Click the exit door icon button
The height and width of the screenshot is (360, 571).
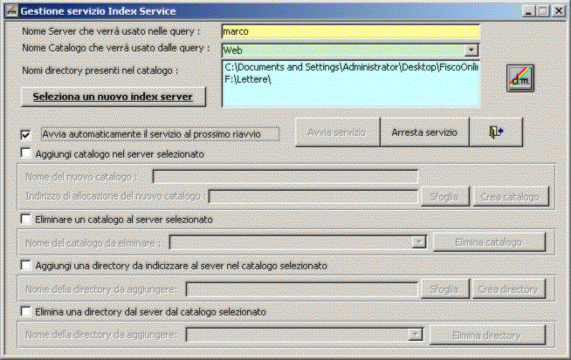(496, 132)
